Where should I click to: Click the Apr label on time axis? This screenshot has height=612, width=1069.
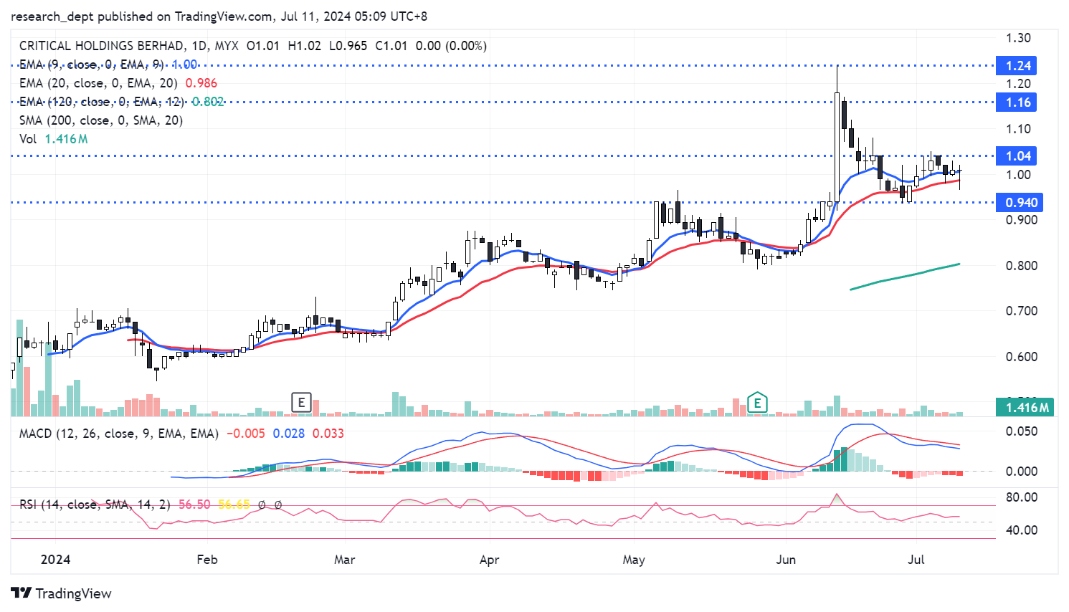[489, 560]
